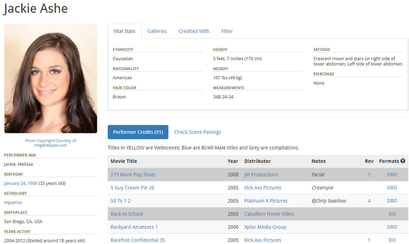Viewport: 409px width, 244px height.
Task: Switch to the Credited With tab
Action: click(194, 31)
